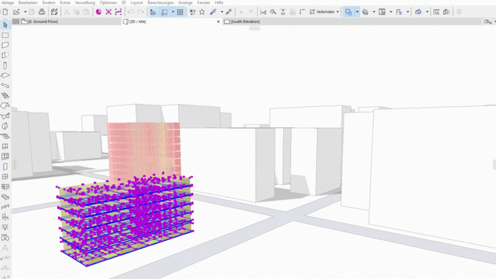This screenshot has height=279, width=496.
Task: Select the Slab tool
Action: click(x=5, y=75)
